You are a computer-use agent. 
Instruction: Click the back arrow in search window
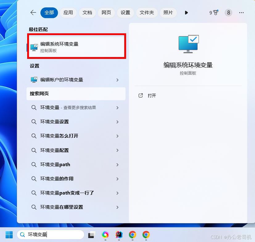(33, 13)
